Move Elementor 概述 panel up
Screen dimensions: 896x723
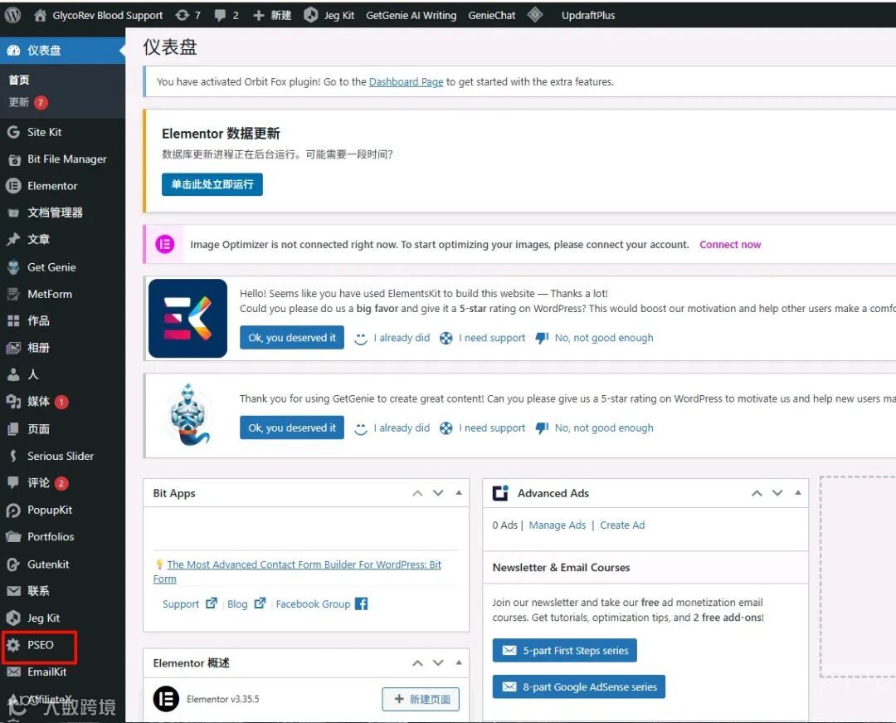(417, 663)
